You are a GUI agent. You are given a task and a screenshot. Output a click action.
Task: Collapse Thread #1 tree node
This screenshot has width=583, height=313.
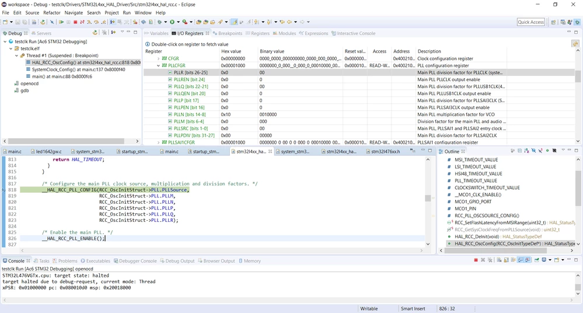(x=17, y=56)
